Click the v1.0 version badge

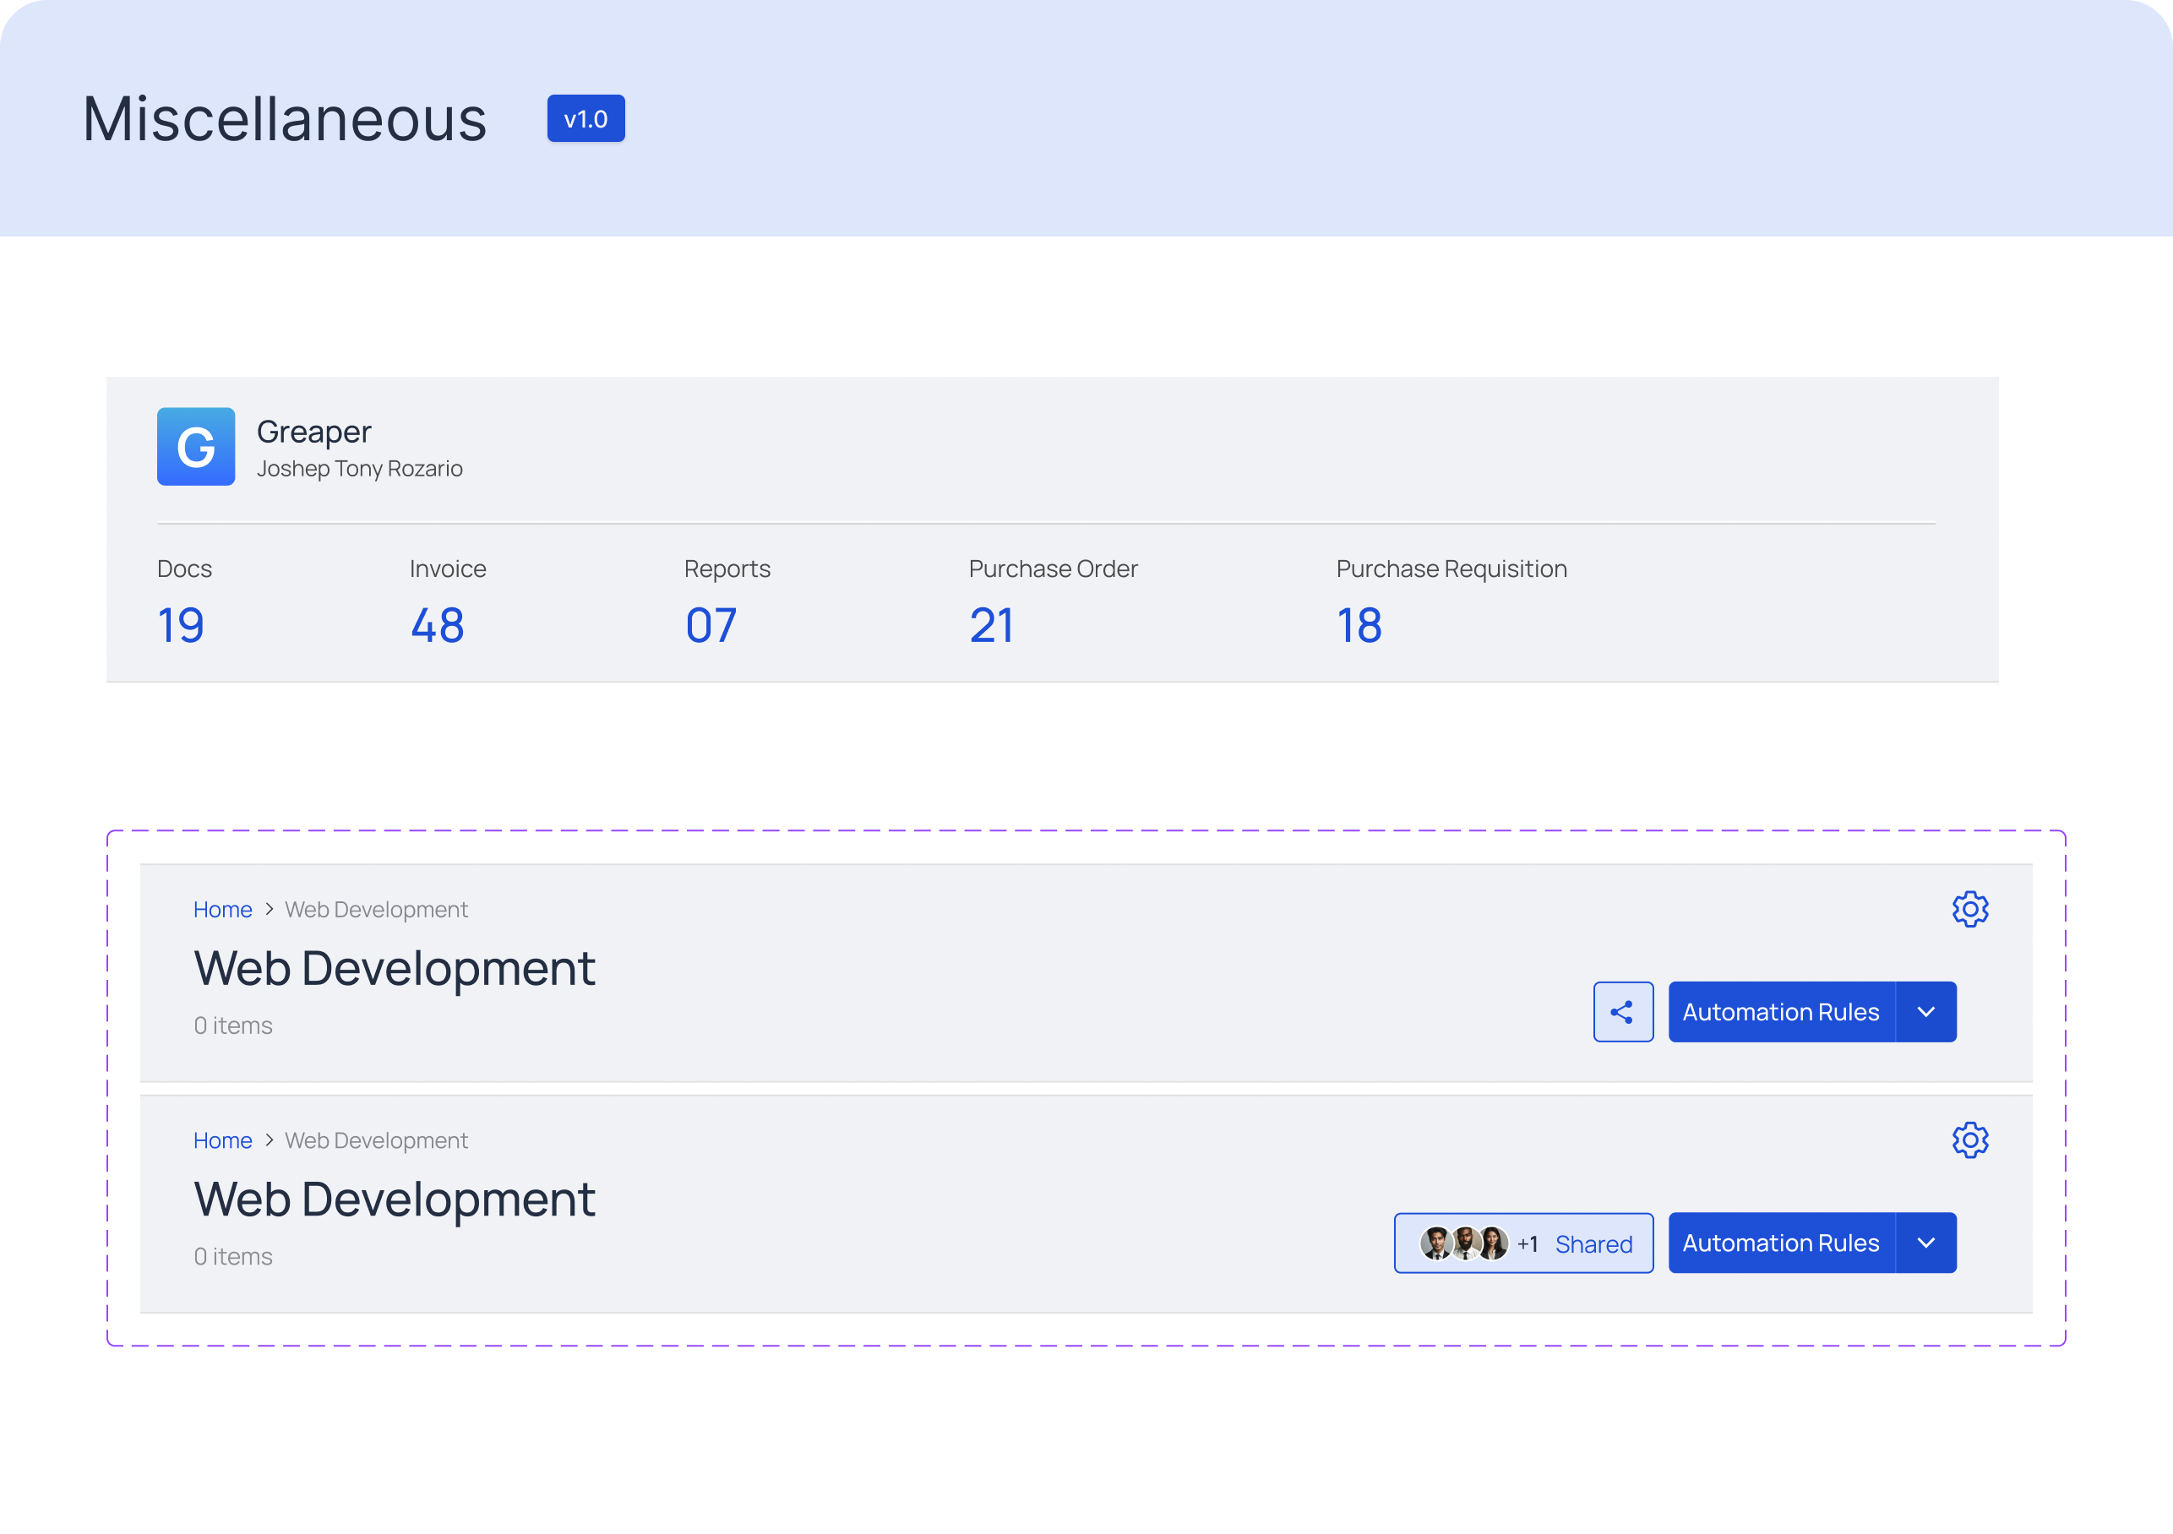click(x=585, y=119)
